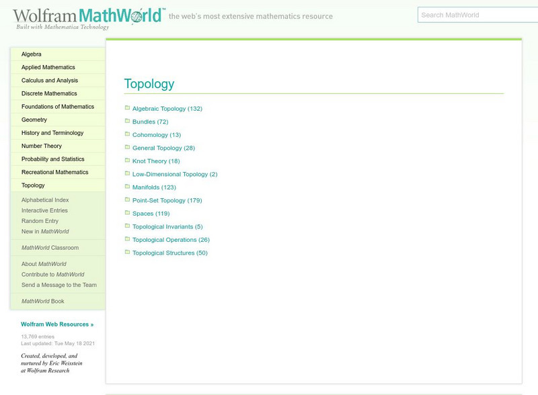Open General Topology (28) link
Image resolution: width=538 pixels, height=395 pixels.
click(x=163, y=148)
